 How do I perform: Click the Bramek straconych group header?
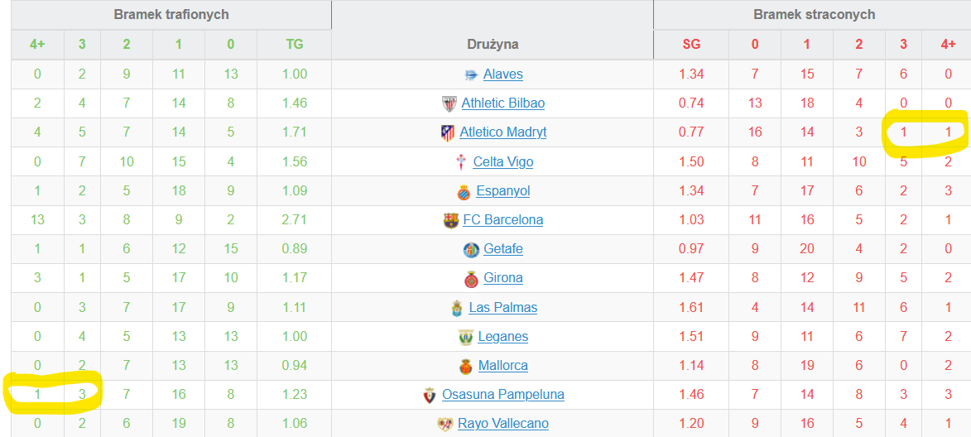pyautogui.click(x=814, y=15)
